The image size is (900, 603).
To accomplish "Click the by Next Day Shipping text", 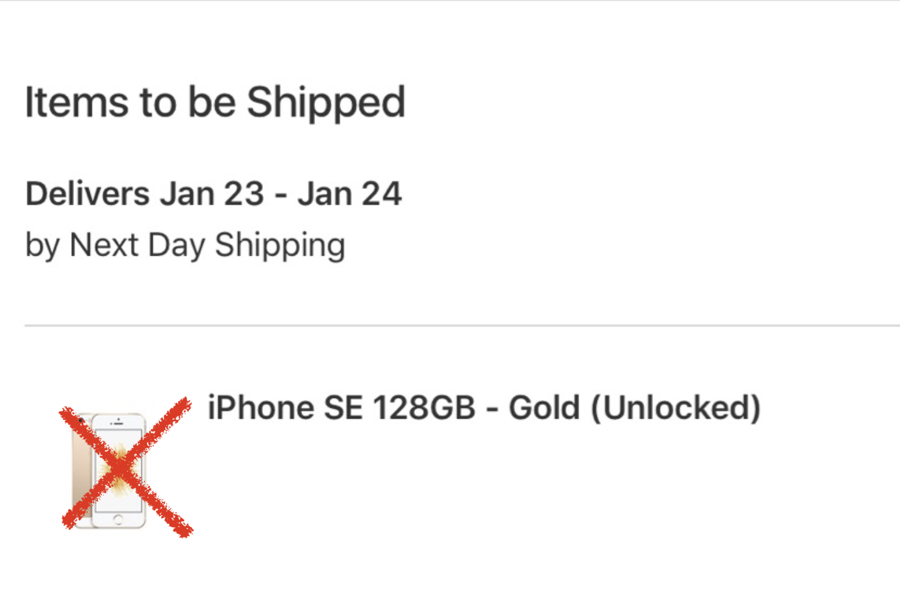I will pyautogui.click(x=185, y=246).
